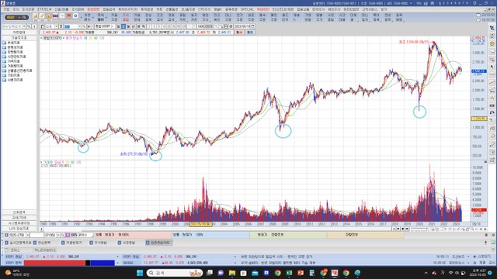The image size is (497, 279).
Task: Open the SPECIAL menu
Action: tap(247, 9)
